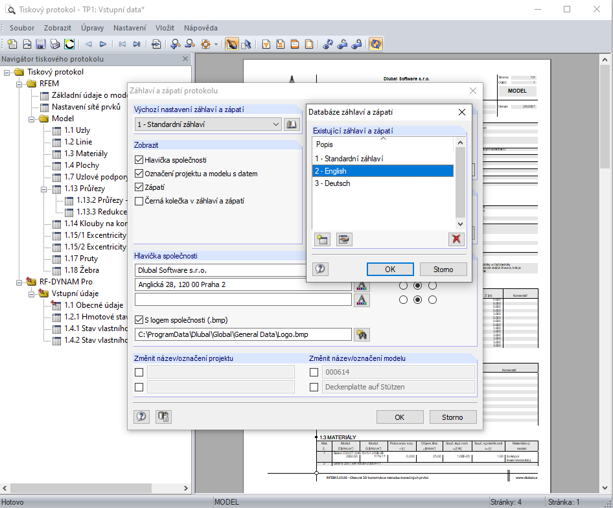
Task: Click the printer icon in the toolbar
Action: (55, 44)
